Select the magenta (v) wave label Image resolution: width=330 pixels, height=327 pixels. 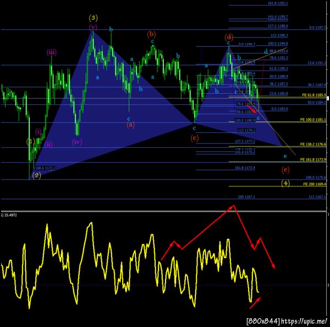(x=93, y=27)
